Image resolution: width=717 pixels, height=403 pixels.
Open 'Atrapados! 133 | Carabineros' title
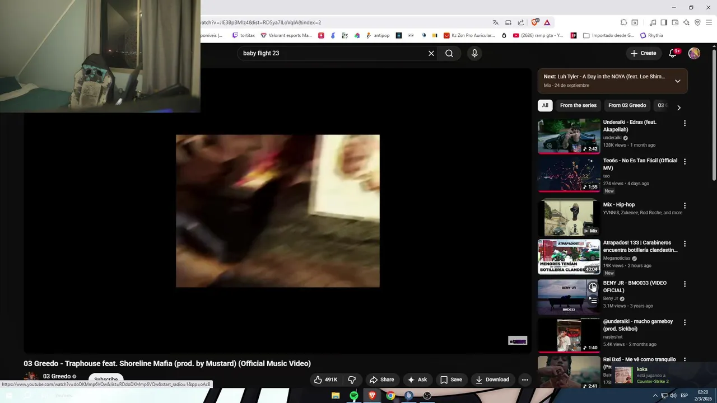click(640, 246)
